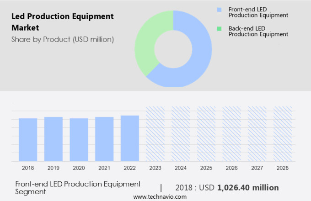
Task: Select the hatched 2024 forecast bar
Action: [181, 133]
